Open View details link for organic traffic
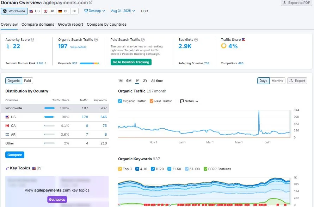The height and width of the screenshot is (207, 314). pos(78,47)
